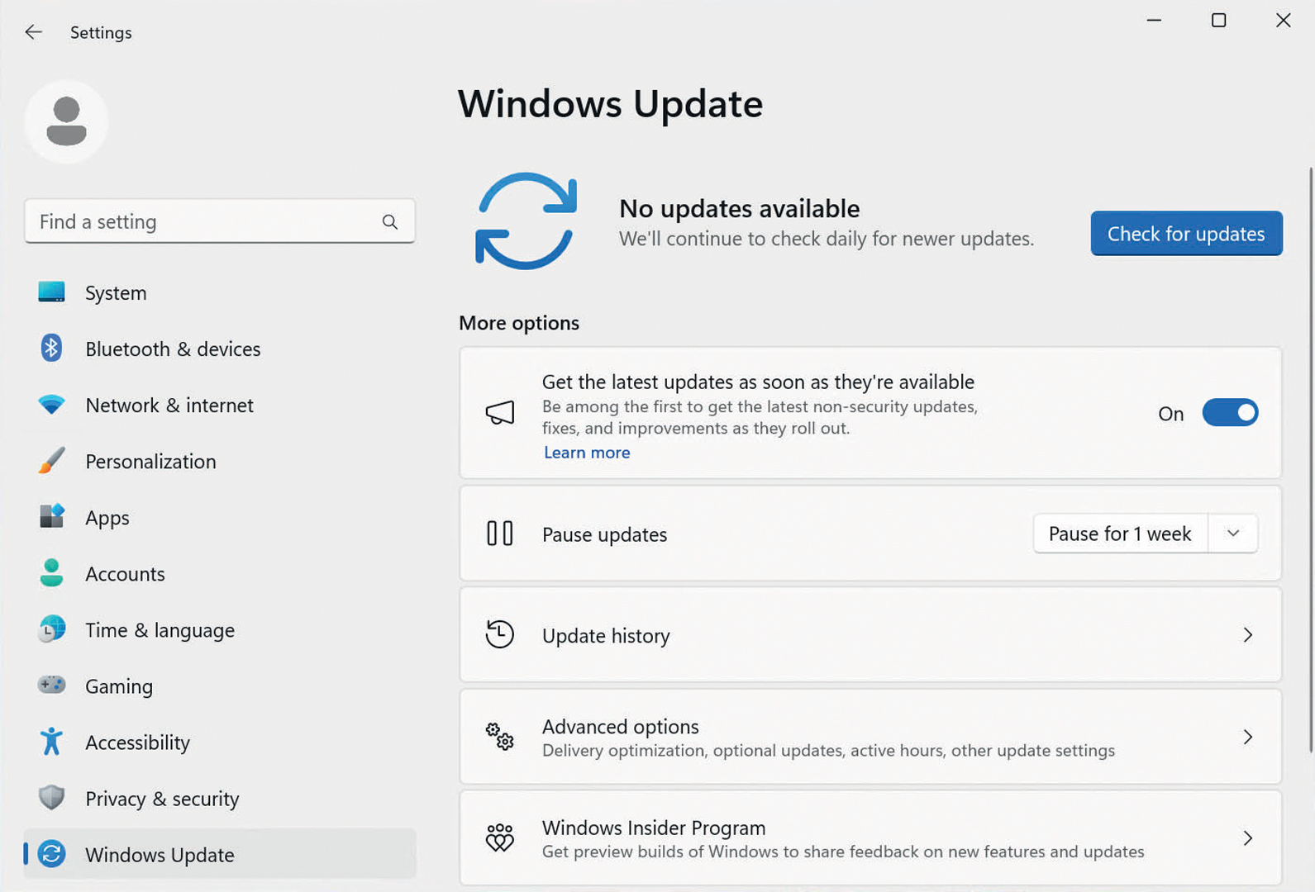Focus the Find a setting field
The image size is (1315, 892).
[220, 221]
